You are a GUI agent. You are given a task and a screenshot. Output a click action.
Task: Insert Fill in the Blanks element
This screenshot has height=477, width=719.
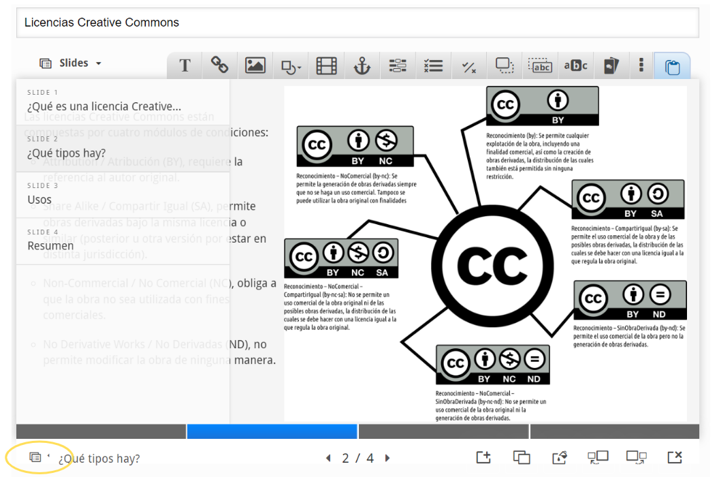click(398, 65)
